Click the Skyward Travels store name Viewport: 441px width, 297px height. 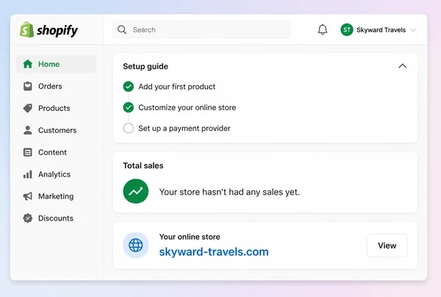click(x=381, y=30)
